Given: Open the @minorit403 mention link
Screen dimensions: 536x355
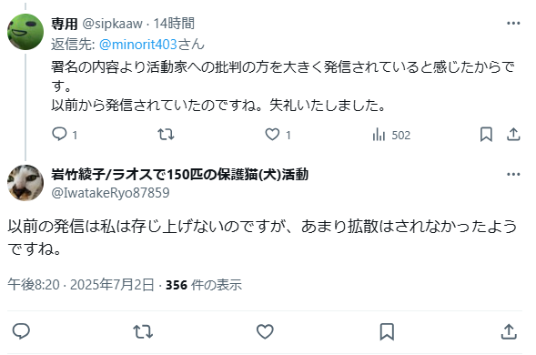Looking at the screenshot, I should click(138, 45).
